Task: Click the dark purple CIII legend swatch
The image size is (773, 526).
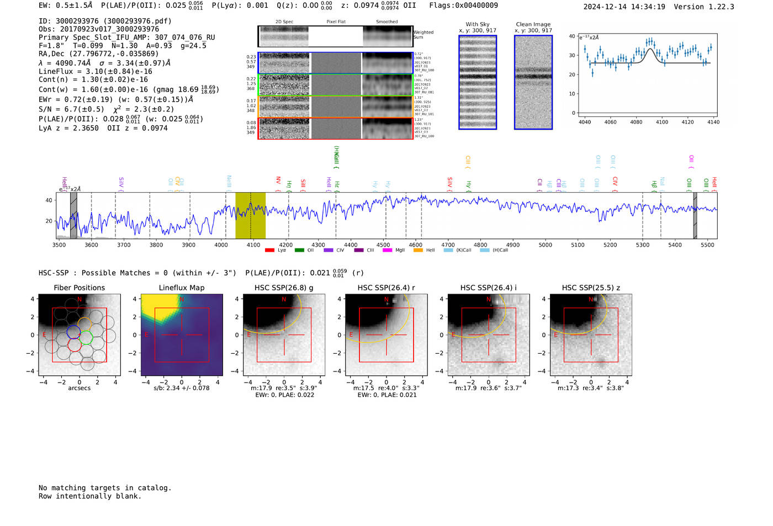Action: pos(359,251)
